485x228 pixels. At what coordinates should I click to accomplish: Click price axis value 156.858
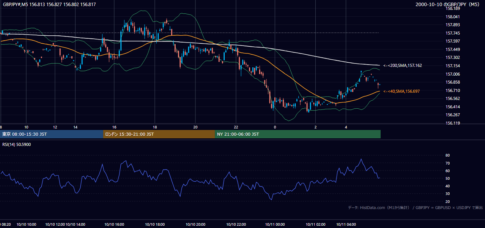point(453,82)
